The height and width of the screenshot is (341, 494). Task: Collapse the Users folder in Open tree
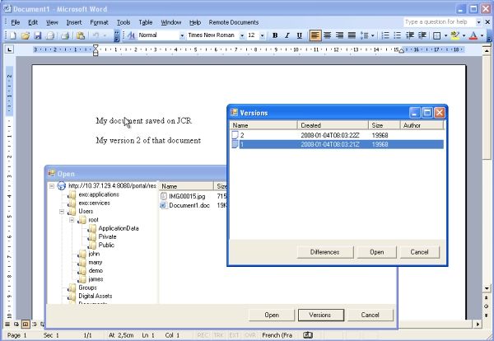pos(62,212)
